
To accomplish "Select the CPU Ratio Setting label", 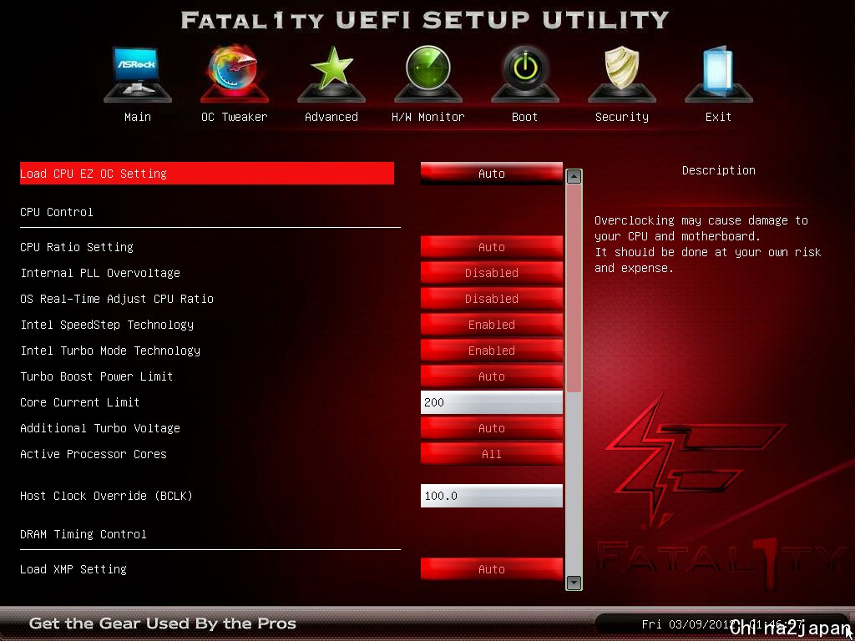I will [77, 247].
